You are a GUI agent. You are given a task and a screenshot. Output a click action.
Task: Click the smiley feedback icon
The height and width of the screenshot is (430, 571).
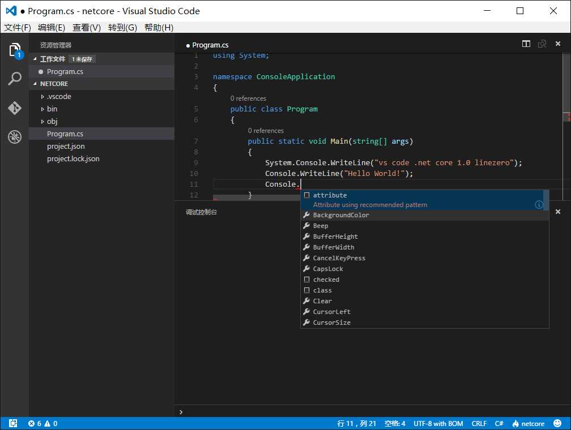(557, 423)
